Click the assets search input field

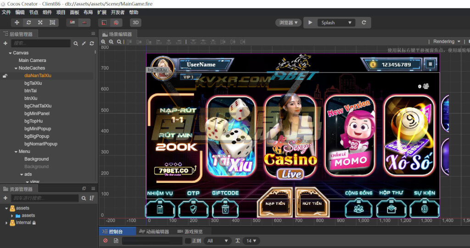click(x=45, y=198)
